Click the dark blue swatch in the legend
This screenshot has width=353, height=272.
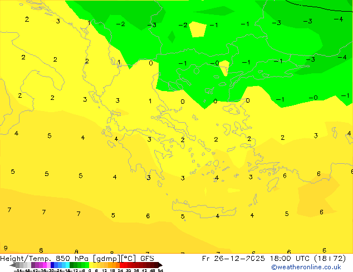click(52, 265)
